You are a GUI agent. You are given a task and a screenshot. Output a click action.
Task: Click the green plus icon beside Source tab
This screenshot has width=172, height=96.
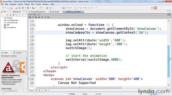(x=40, y=90)
